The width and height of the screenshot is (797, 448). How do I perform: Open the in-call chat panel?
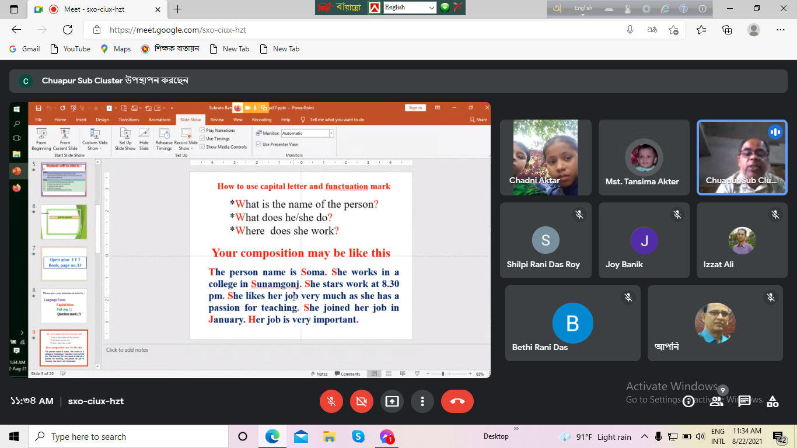click(x=744, y=401)
